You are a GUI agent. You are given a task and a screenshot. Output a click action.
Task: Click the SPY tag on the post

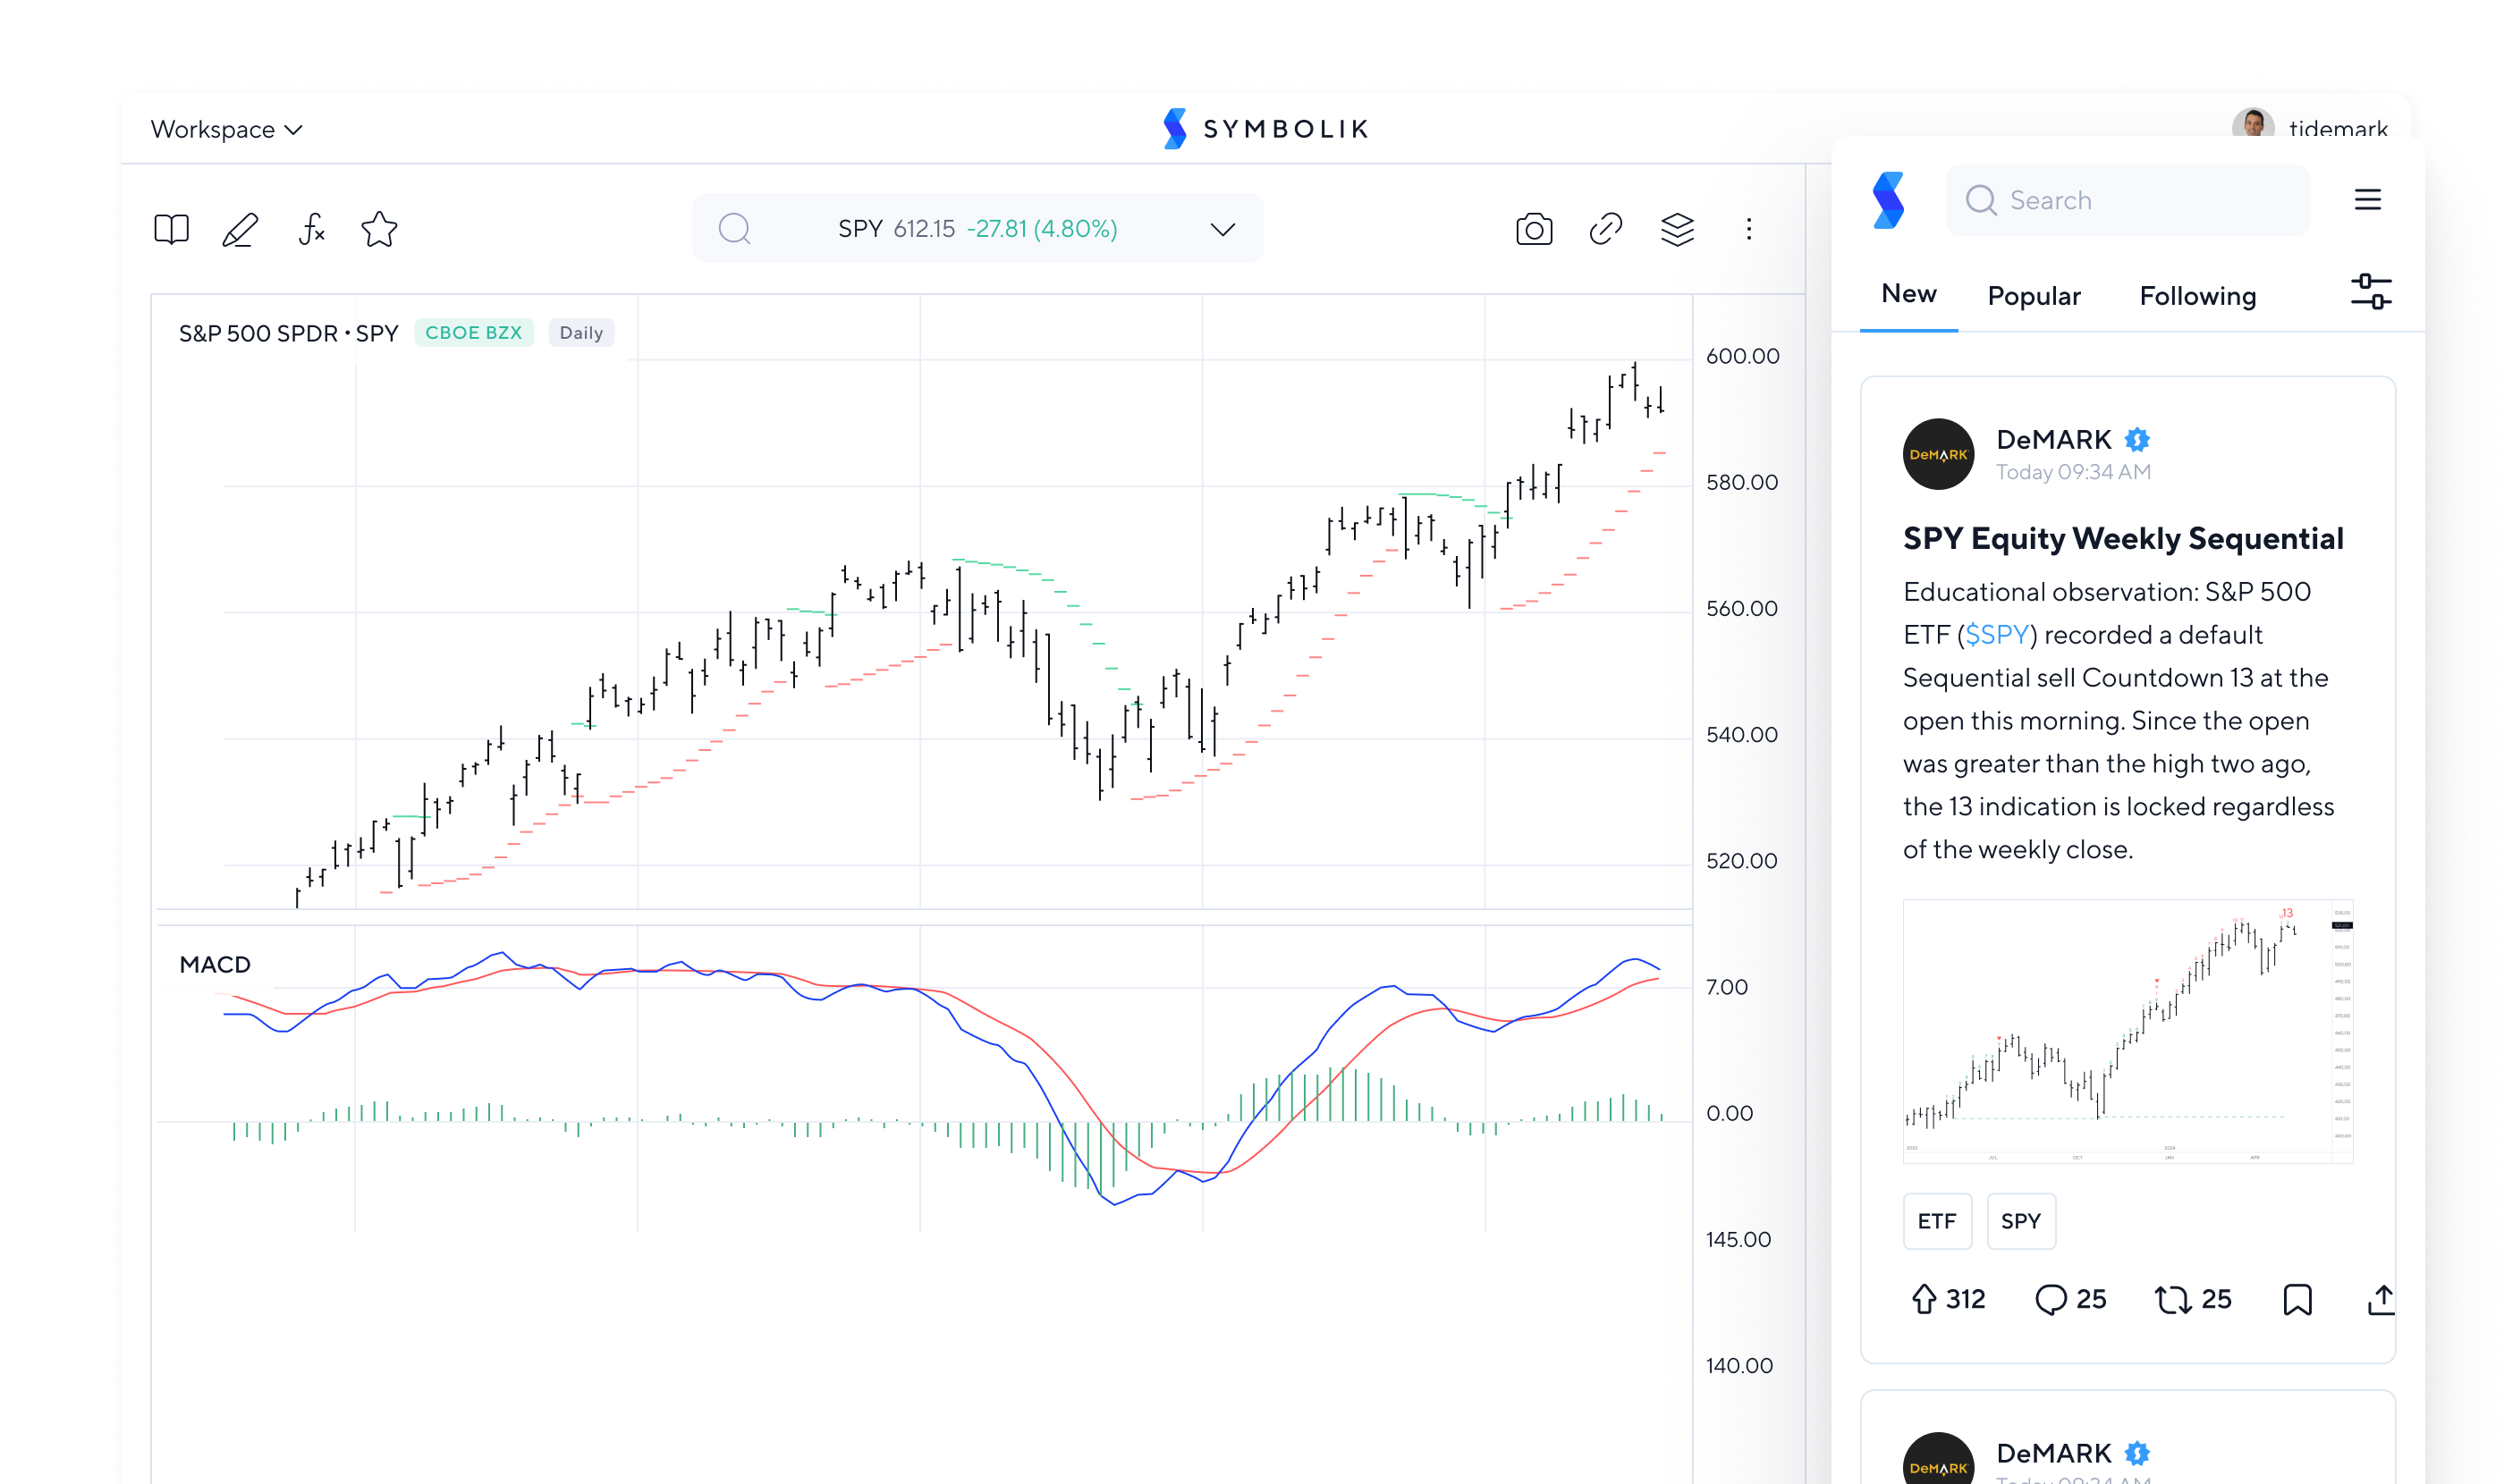coord(2020,1221)
